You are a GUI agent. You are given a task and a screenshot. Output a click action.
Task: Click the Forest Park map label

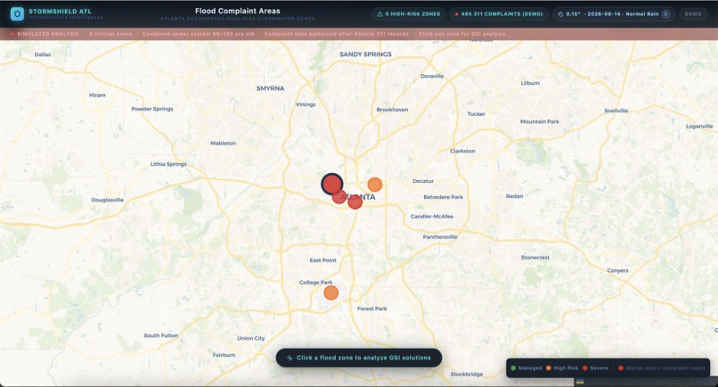click(371, 309)
